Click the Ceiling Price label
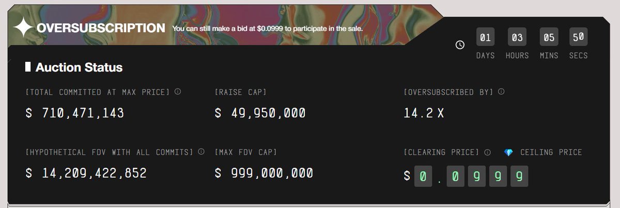 coord(551,152)
